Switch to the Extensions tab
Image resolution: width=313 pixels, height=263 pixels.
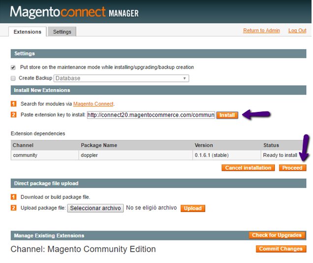pyautogui.click(x=28, y=32)
